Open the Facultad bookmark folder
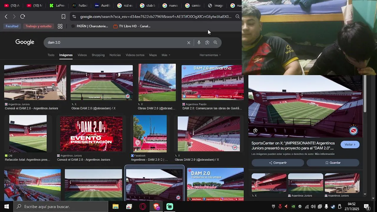Image resolution: width=377 pixels, height=212 pixels. click(x=12, y=26)
